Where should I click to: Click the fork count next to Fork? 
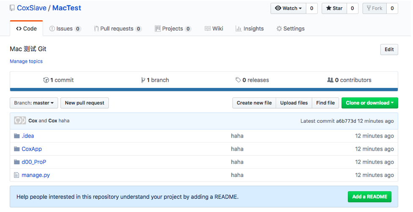coord(392,8)
